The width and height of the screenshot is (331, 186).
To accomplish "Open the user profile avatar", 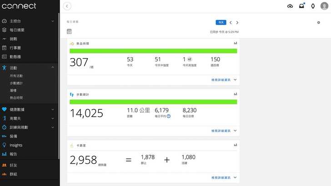I will click(324, 6).
